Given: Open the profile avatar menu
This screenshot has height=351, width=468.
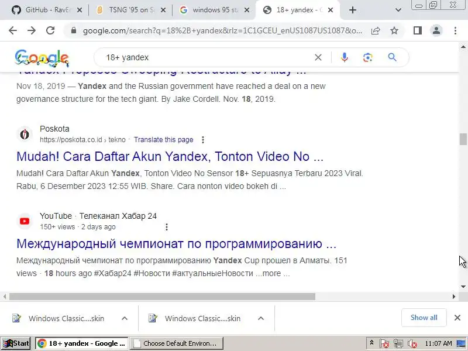Looking at the screenshot, I should [x=436, y=30].
